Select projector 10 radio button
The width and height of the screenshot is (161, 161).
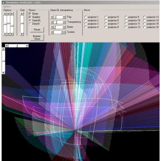tap(126, 20)
